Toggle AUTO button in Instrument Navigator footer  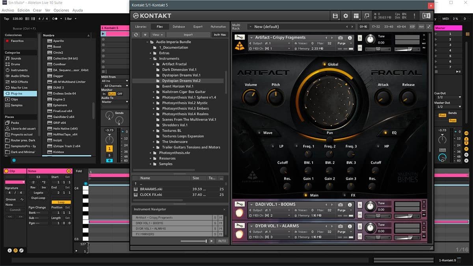point(222,241)
